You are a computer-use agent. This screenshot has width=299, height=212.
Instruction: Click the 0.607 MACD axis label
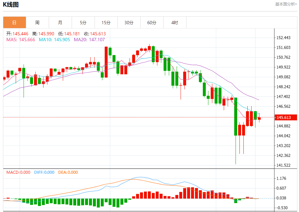(x=281, y=188)
